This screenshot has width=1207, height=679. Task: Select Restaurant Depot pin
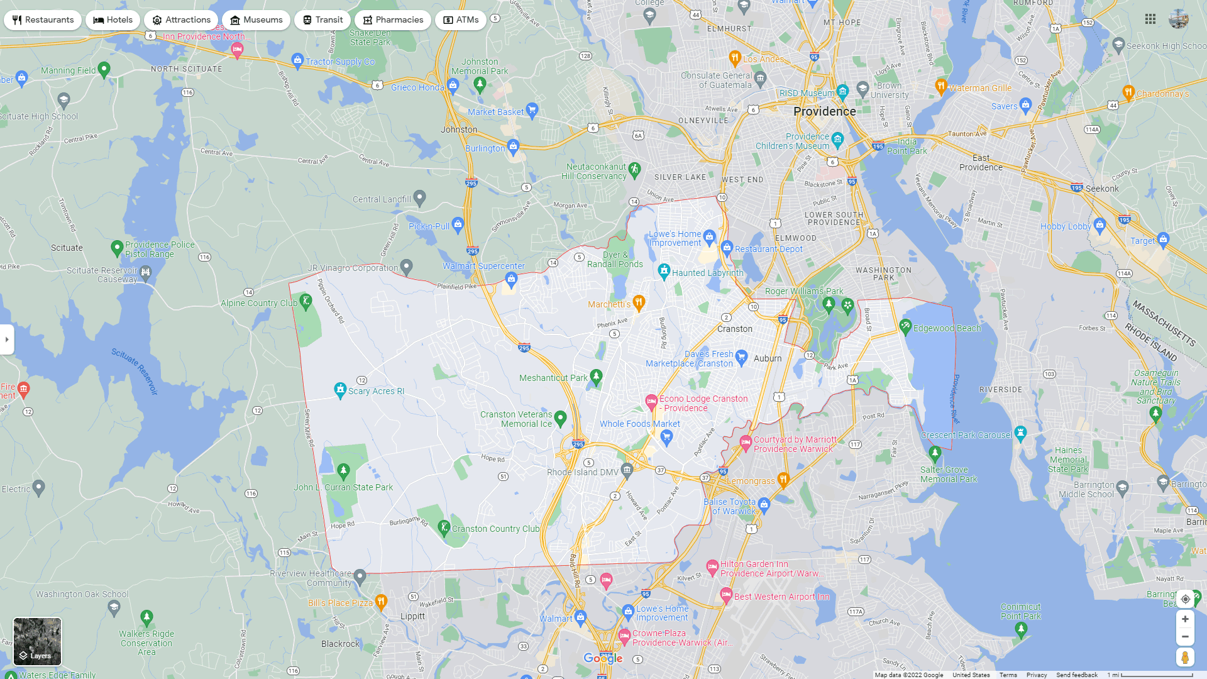[x=727, y=247]
